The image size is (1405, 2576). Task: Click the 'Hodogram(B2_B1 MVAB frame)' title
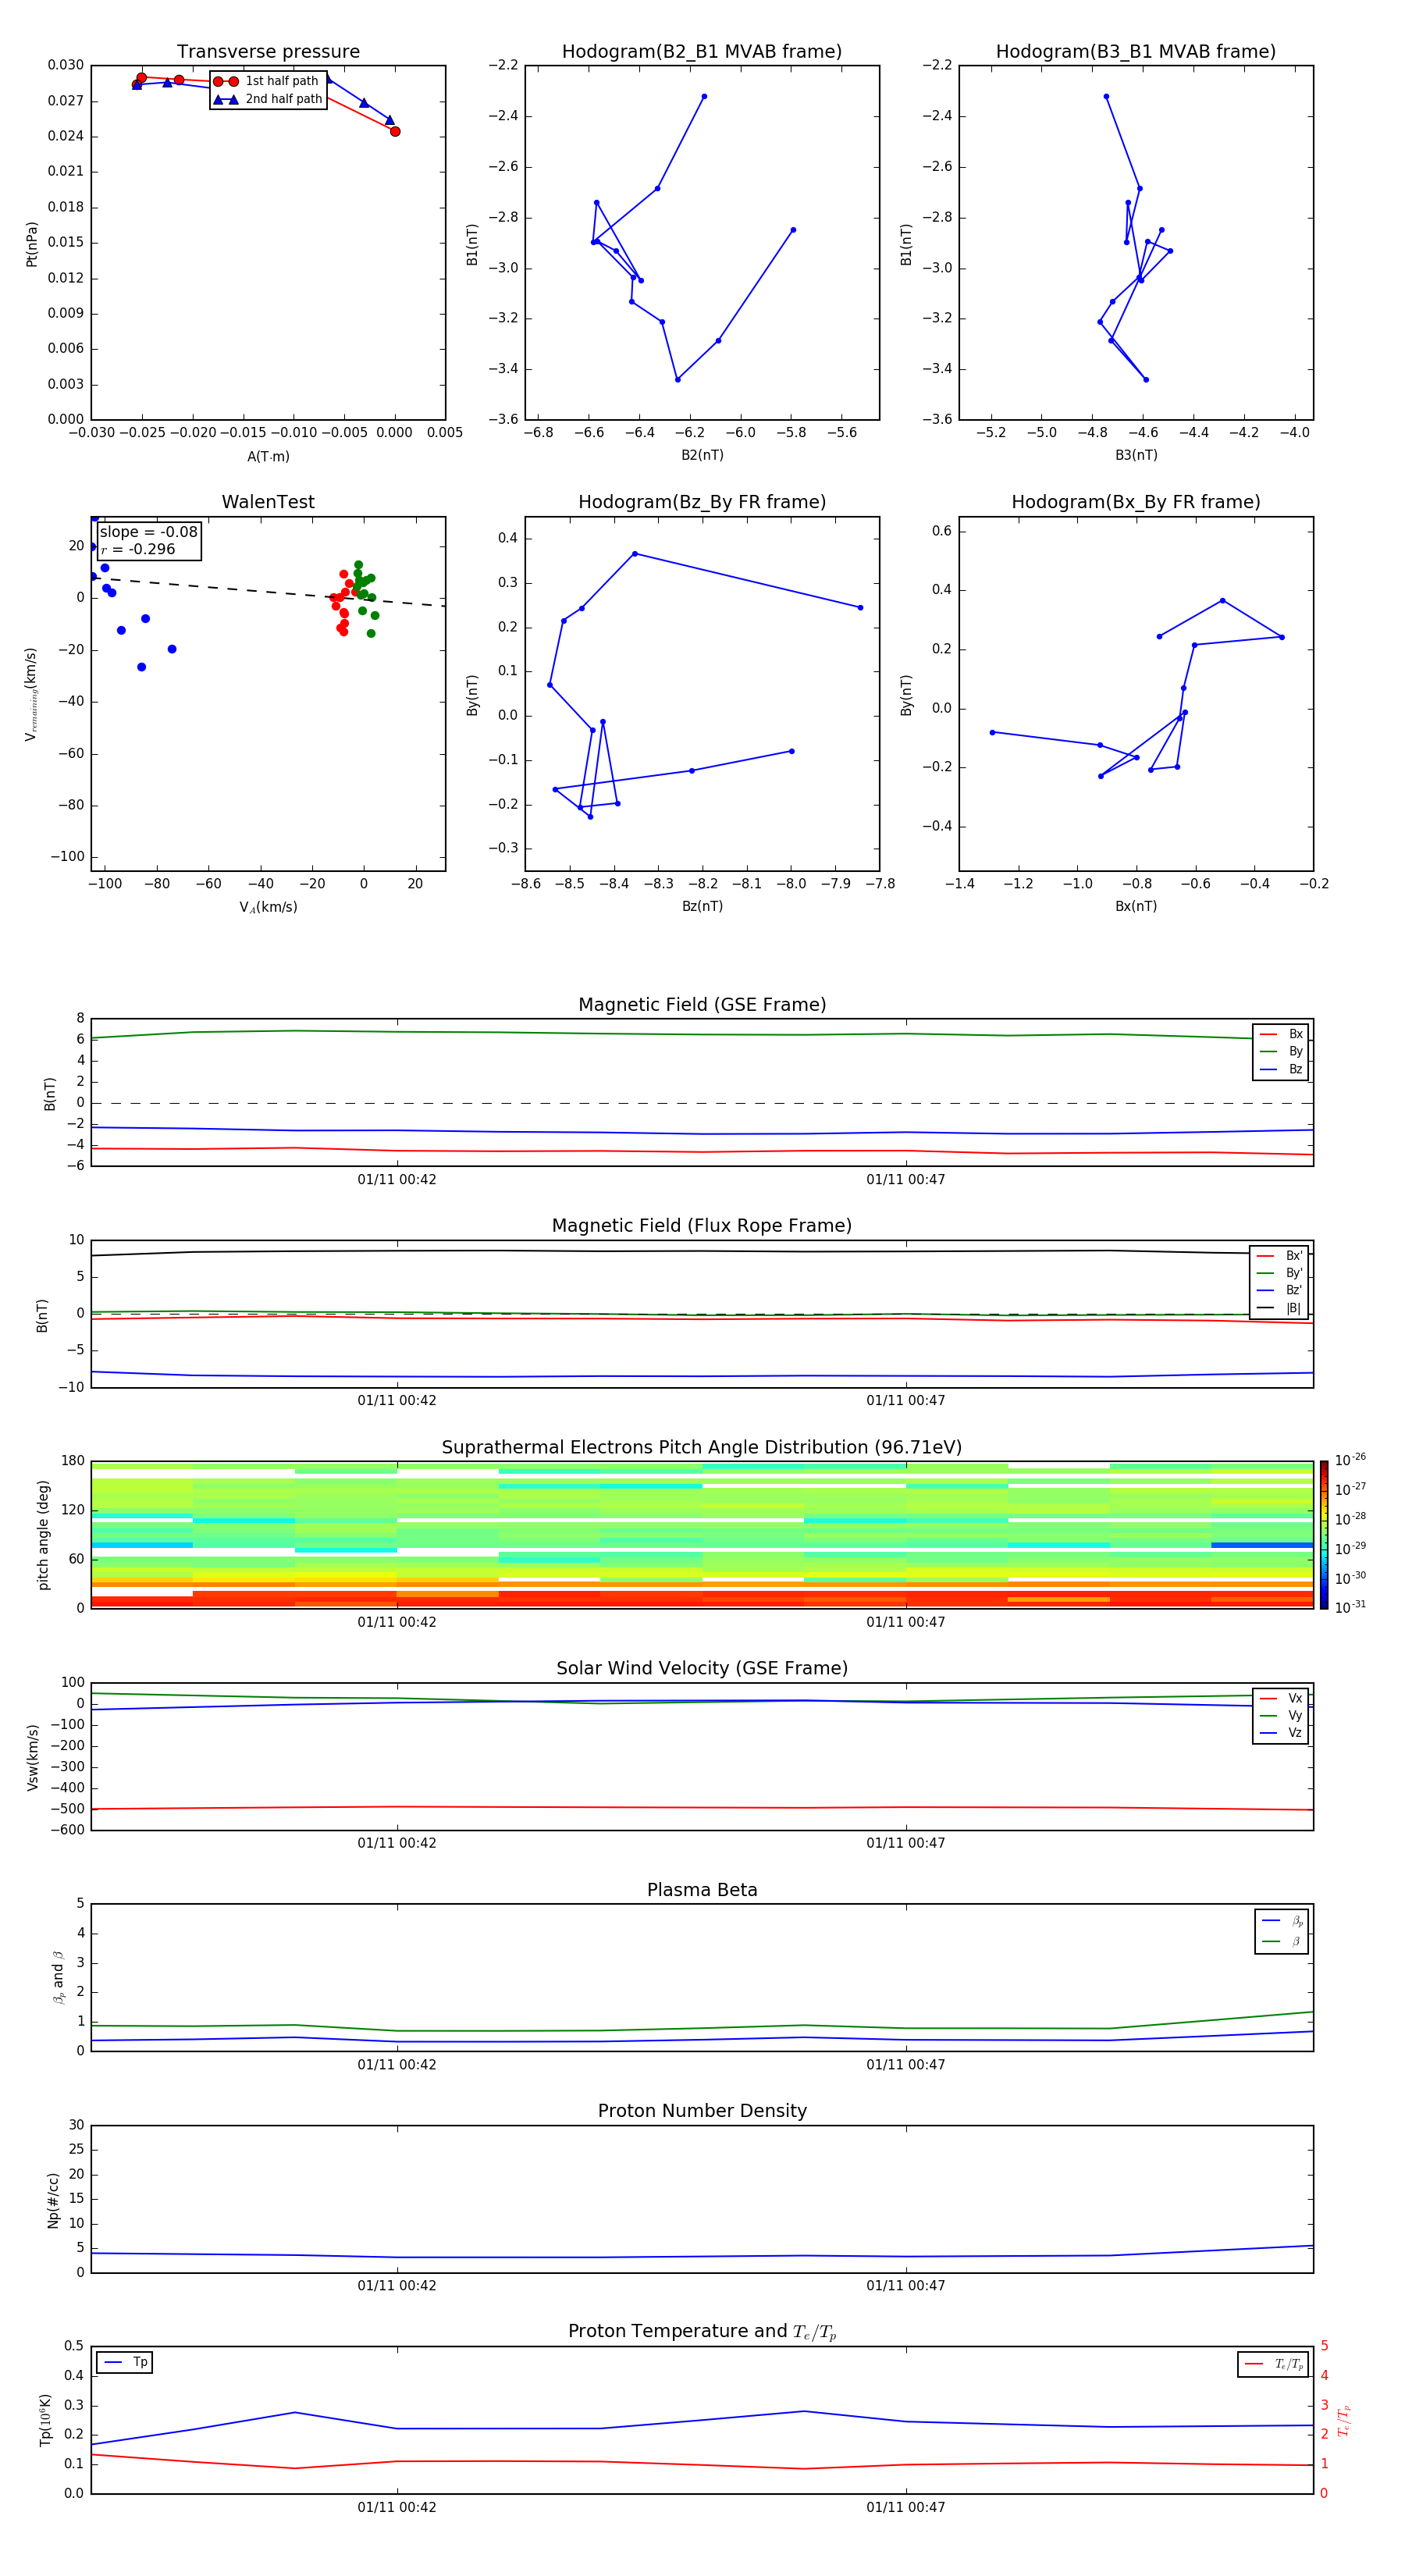[x=702, y=52]
